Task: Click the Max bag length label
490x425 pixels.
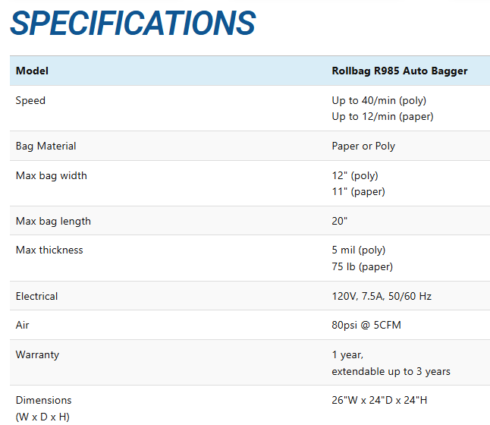Action: [53, 221]
